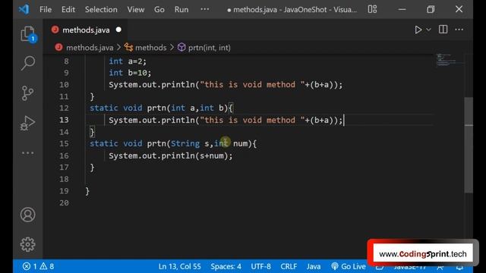Minimize the VS Code window
Image resolution: width=486 pixels, height=273 pixels.
[402, 9]
